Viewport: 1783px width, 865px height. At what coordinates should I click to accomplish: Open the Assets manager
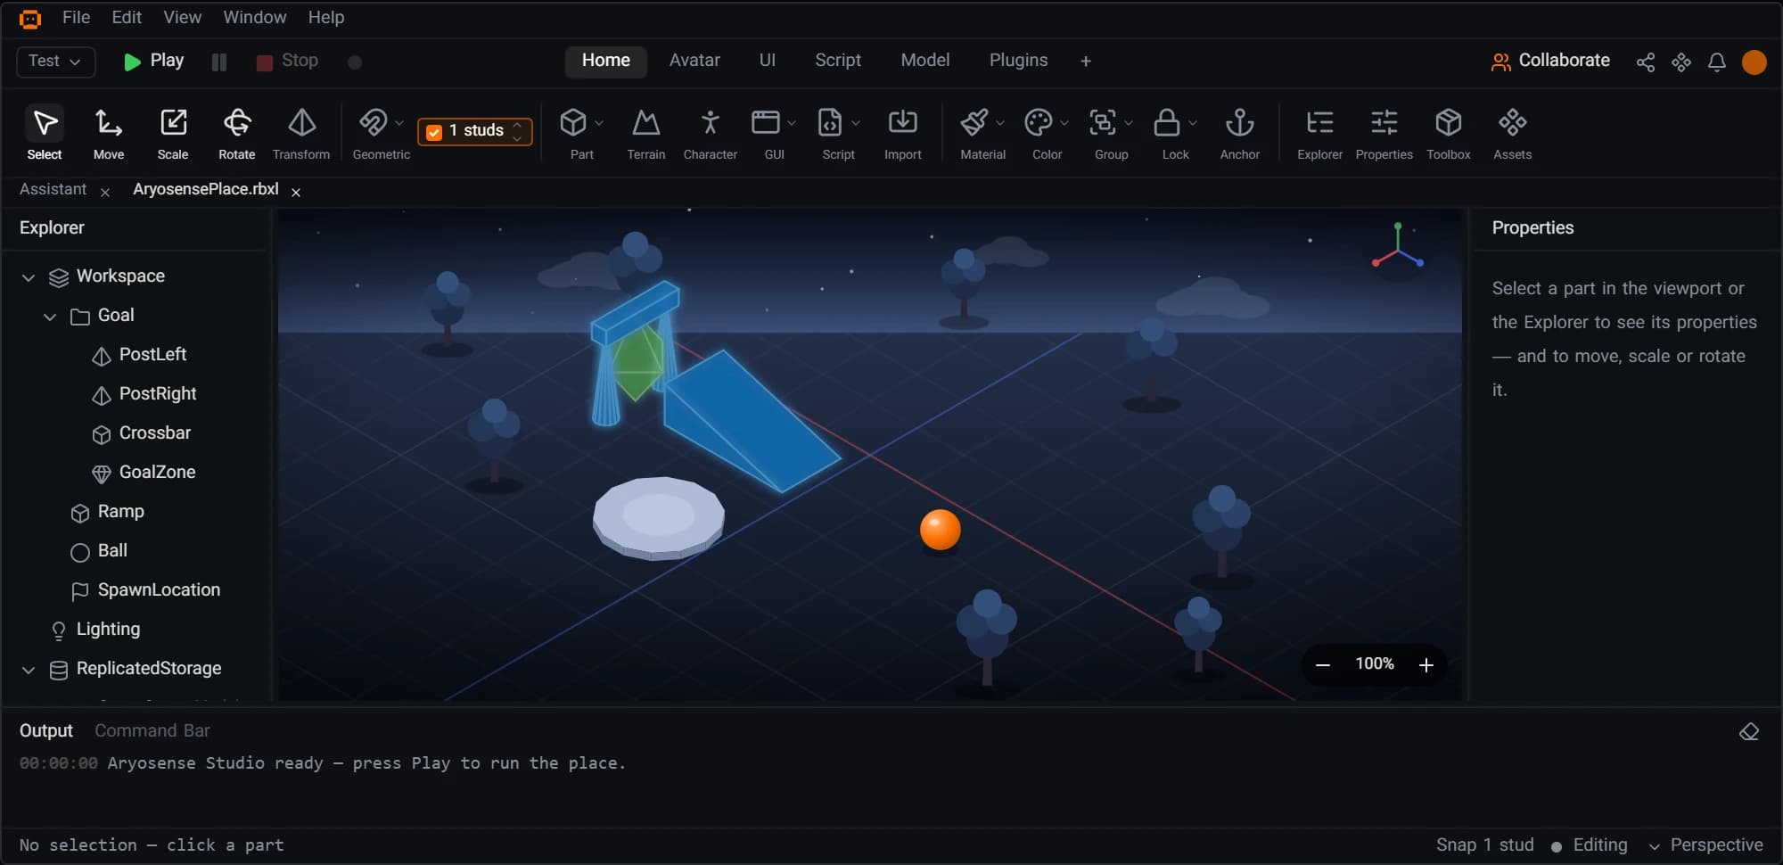point(1513,134)
